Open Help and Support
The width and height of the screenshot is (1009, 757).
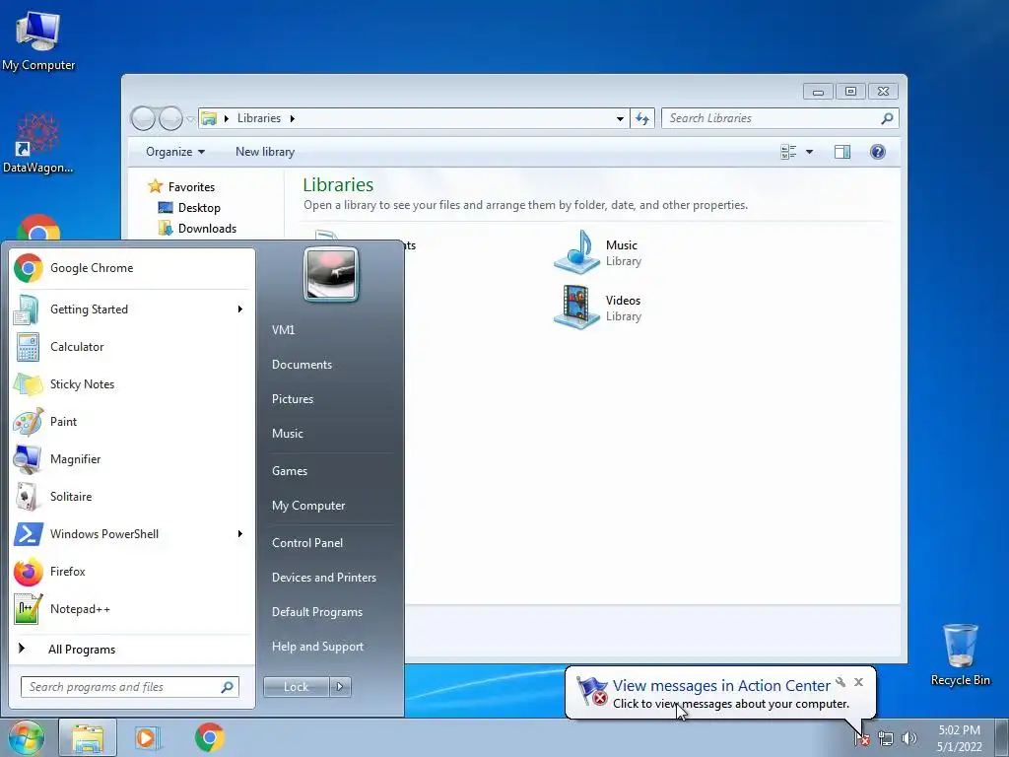coord(317,647)
